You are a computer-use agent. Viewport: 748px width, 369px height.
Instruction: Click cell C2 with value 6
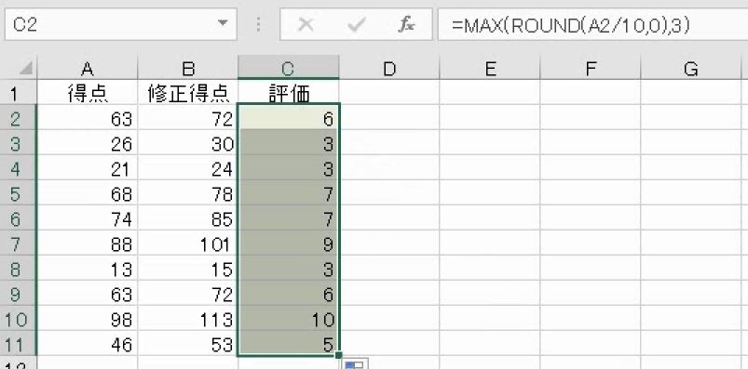point(289,118)
